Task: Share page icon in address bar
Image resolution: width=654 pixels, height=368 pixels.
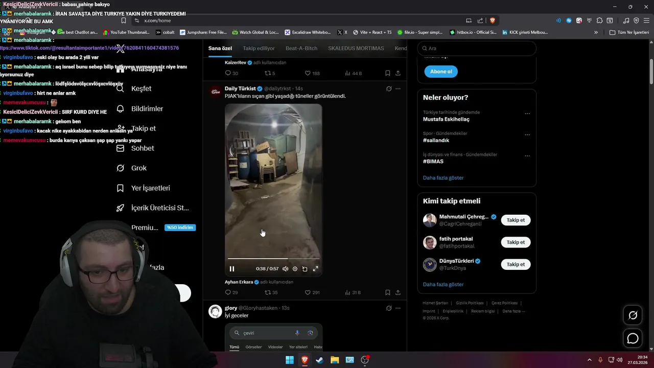Action: click(480, 20)
